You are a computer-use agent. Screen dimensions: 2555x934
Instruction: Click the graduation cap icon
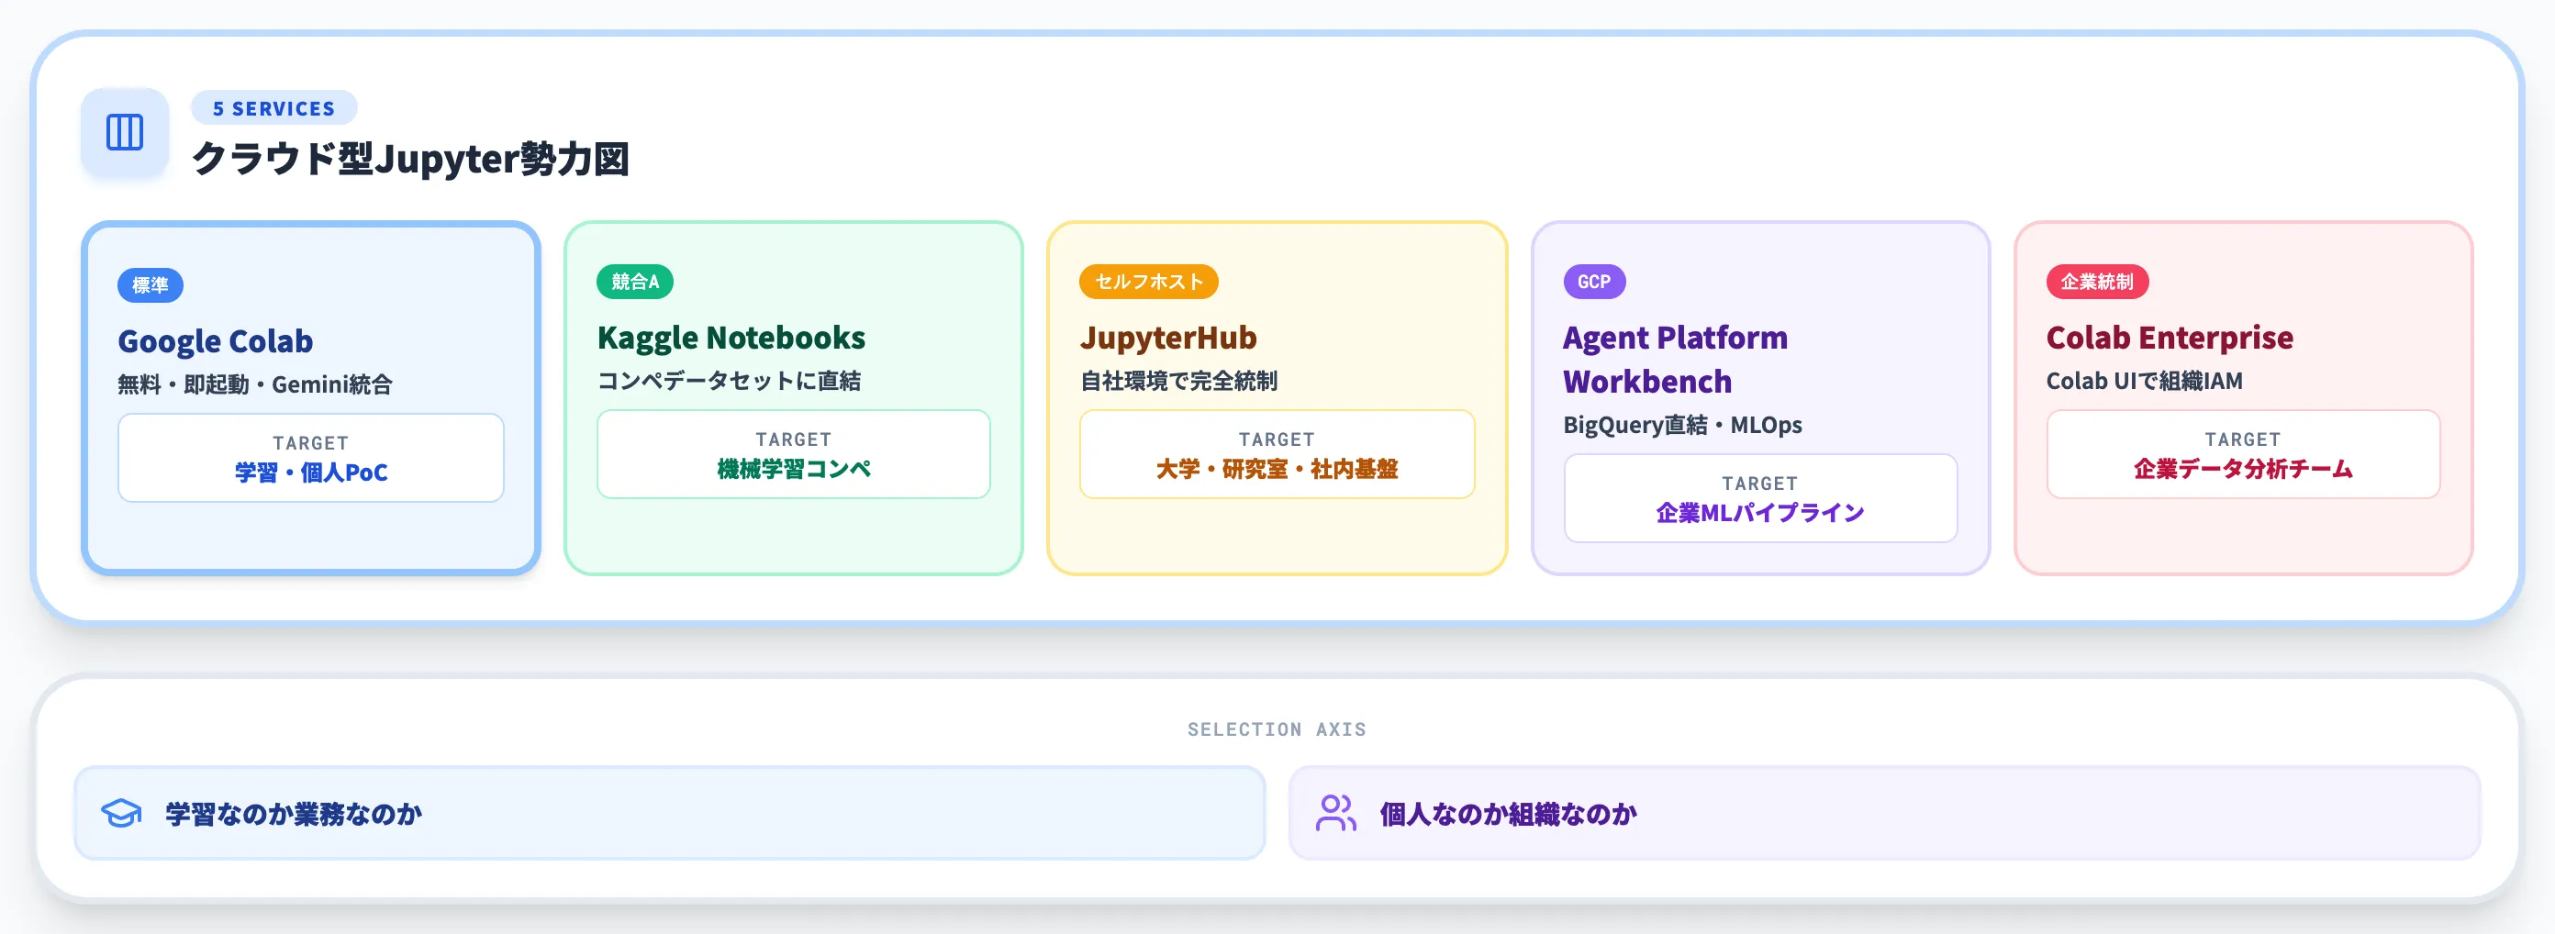coord(122,814)
